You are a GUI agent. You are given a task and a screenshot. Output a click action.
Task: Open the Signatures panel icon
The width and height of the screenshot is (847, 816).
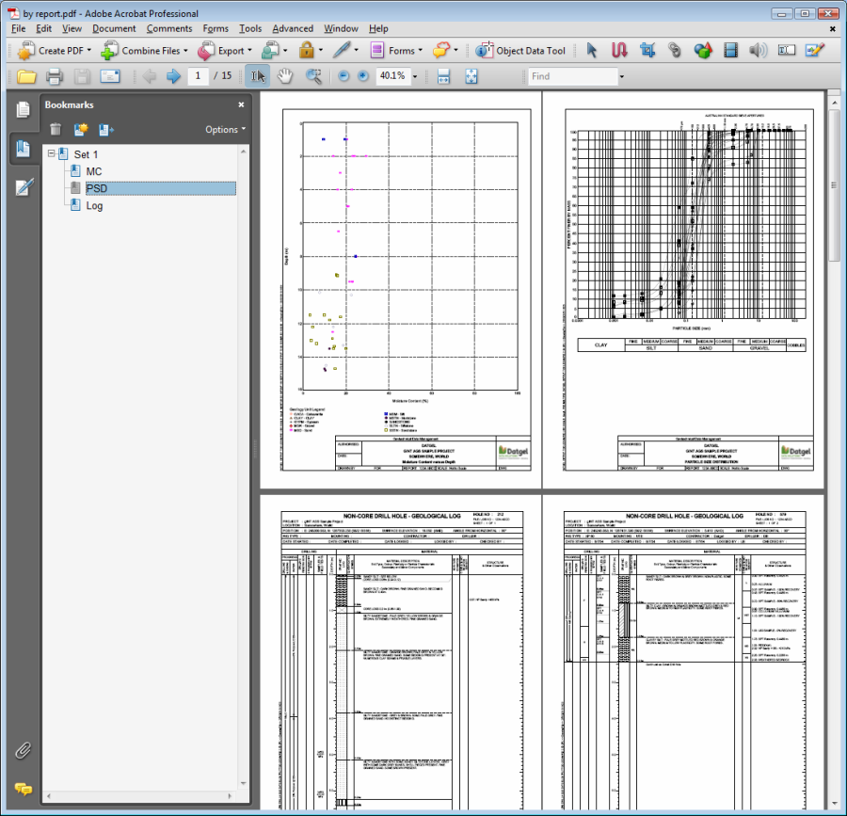point(23,187)
